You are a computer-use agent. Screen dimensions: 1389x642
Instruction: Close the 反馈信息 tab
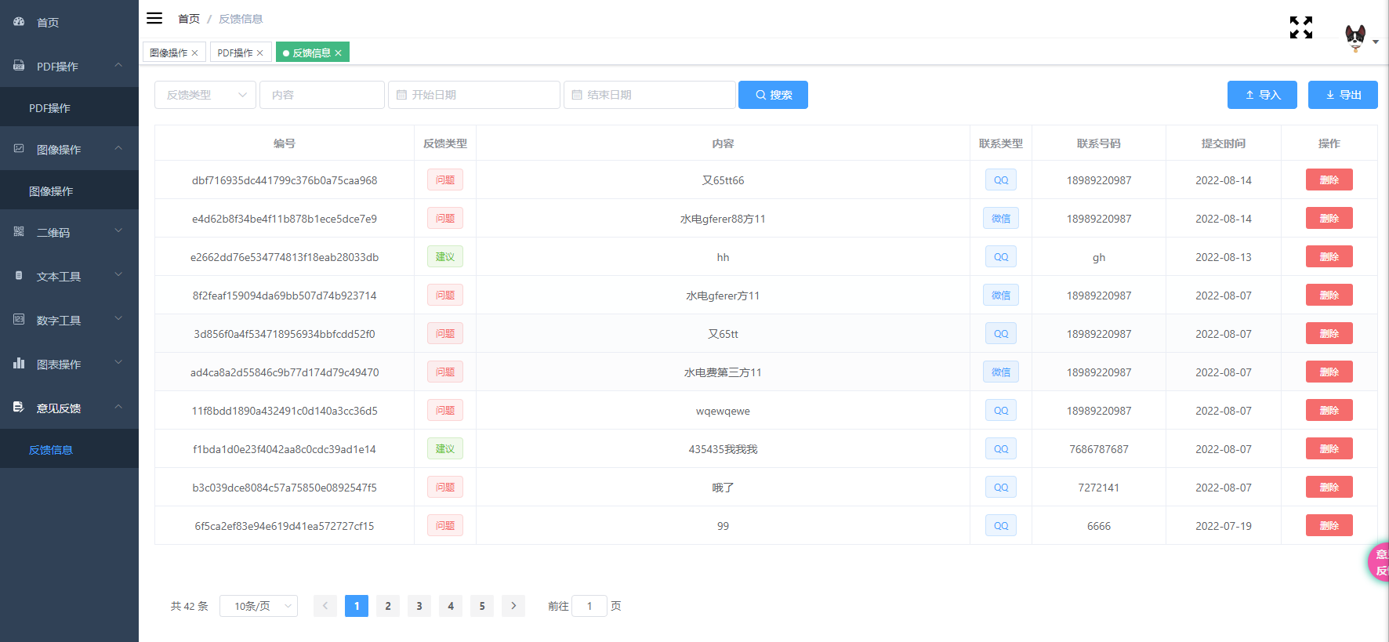point(339,53)
